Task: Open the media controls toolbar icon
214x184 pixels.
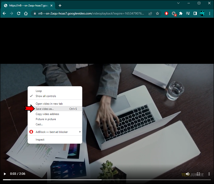Action: [x=188, y=13]
